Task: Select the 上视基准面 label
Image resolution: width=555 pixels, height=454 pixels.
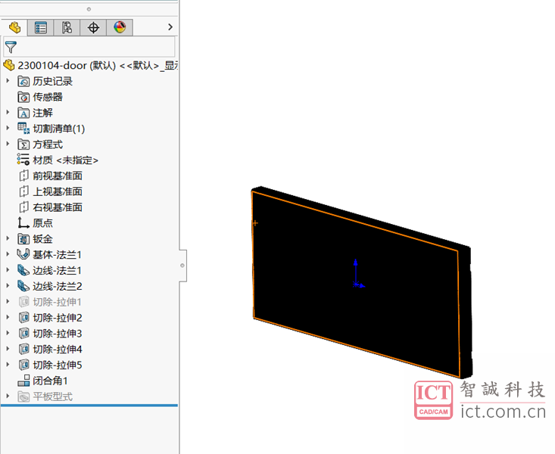Action: pos(58,191)
